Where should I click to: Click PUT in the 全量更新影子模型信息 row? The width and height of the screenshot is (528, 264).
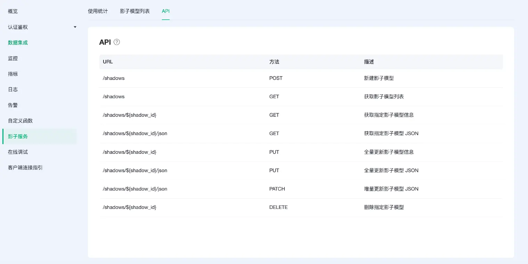[274, 152]
